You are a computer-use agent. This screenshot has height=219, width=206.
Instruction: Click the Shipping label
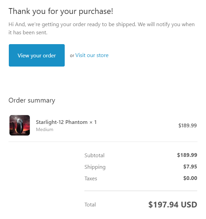(x=95, y=167)
